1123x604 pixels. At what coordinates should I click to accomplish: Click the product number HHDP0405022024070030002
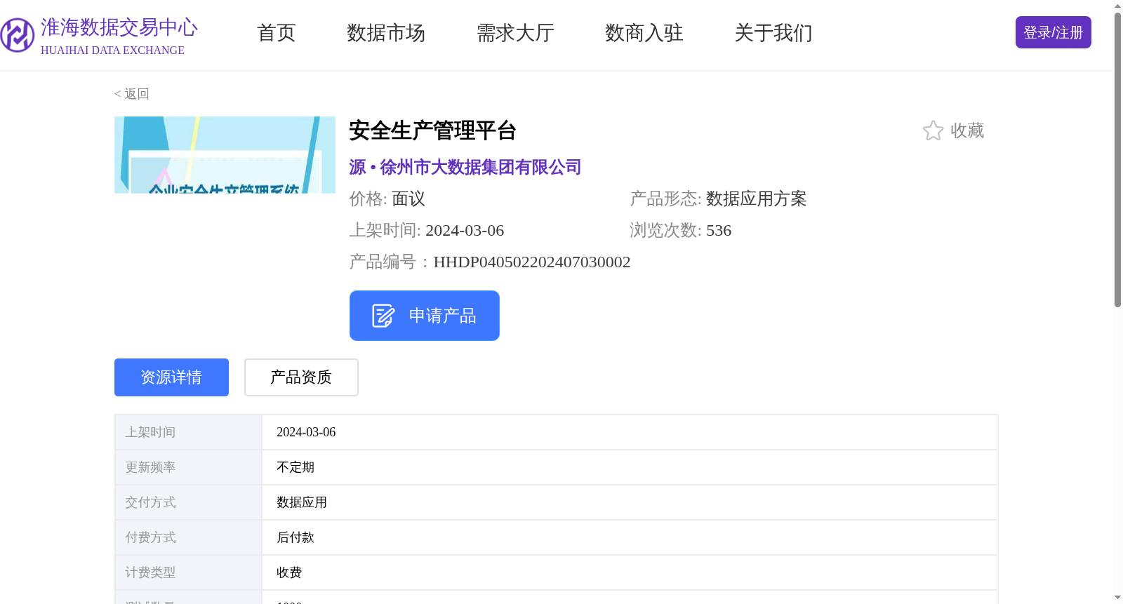(532, 262)
